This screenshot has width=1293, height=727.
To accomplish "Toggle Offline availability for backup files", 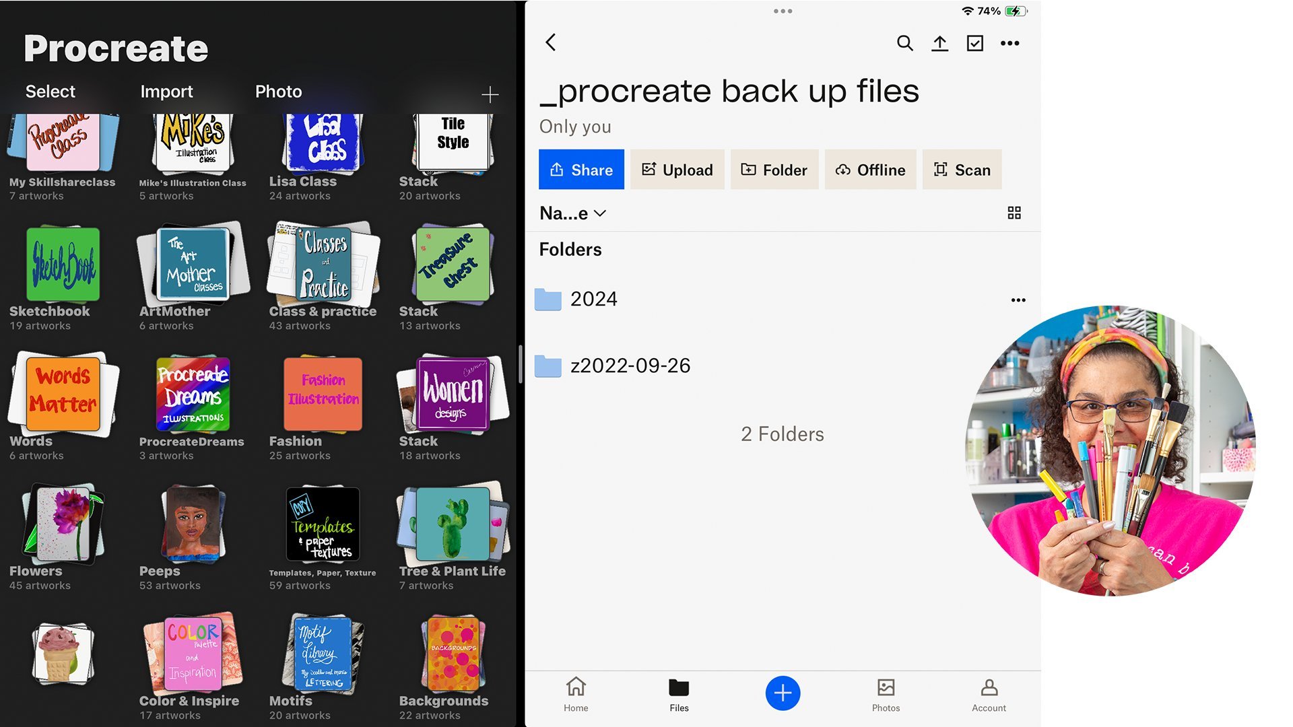I will click(871, 170).
